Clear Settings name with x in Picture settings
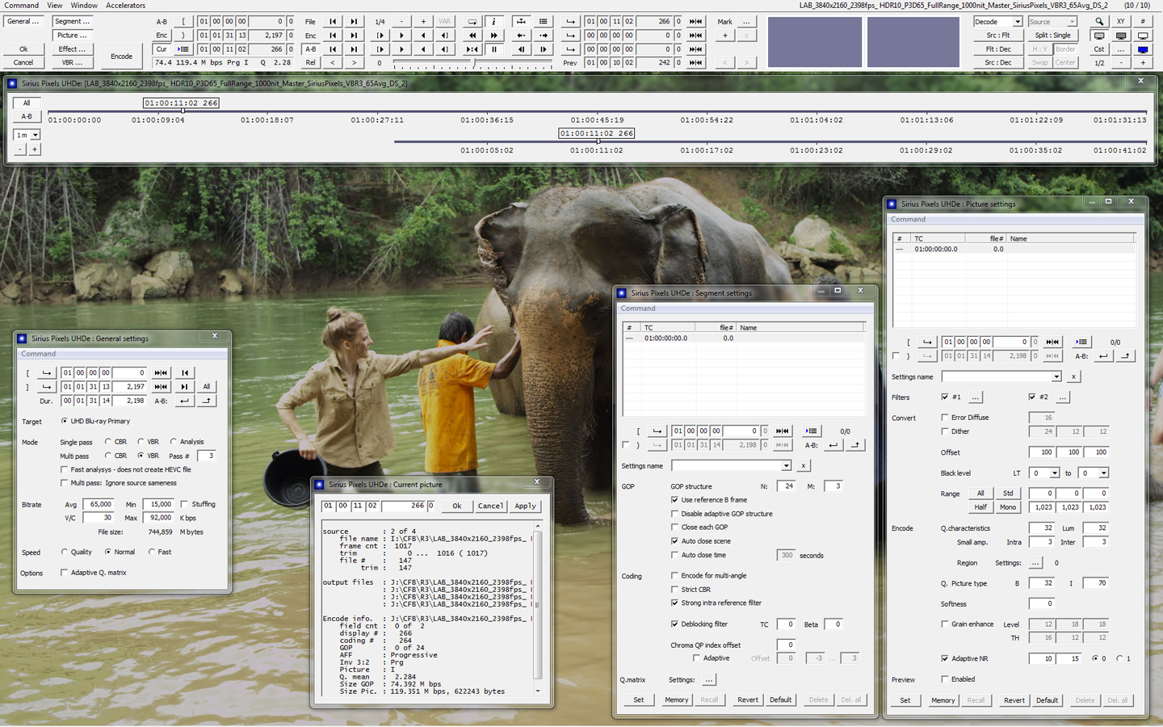The image size is (1163, 727). click(x=1073, y=376)
